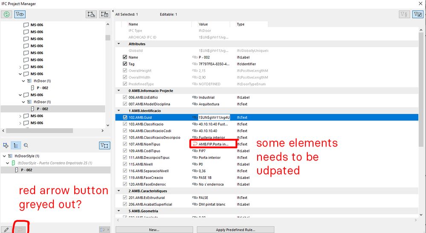Click the upper tree scroll-down arrow

click(x=108, y=125)
